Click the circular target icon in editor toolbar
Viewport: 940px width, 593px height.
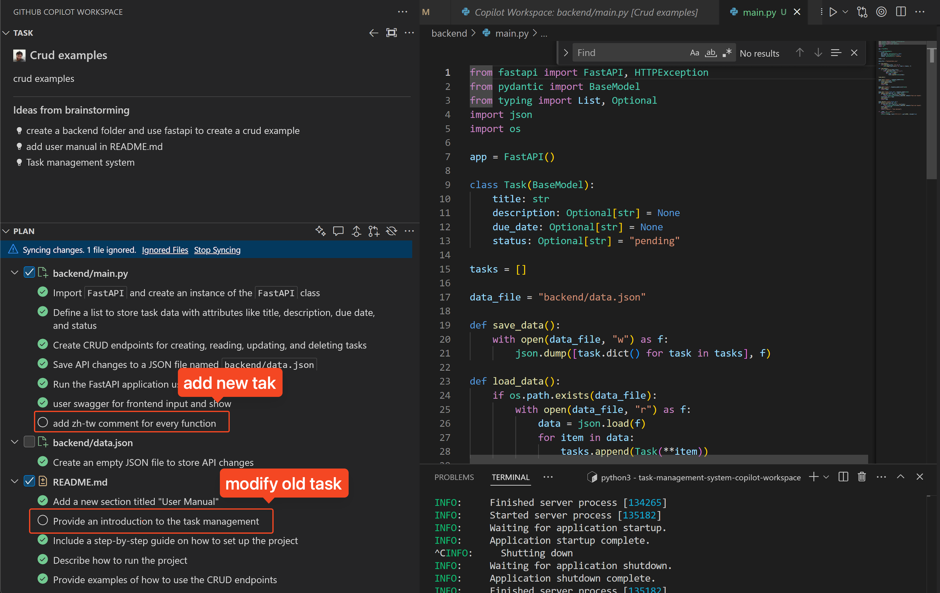pos(881,12)
